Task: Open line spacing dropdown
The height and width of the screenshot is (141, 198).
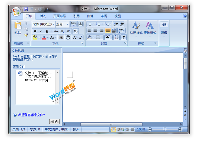Action: coord(122,31)
